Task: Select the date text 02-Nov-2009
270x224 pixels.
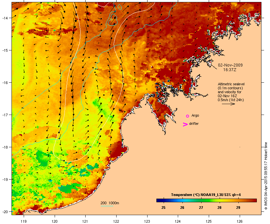Action: [x=230, y=65]
